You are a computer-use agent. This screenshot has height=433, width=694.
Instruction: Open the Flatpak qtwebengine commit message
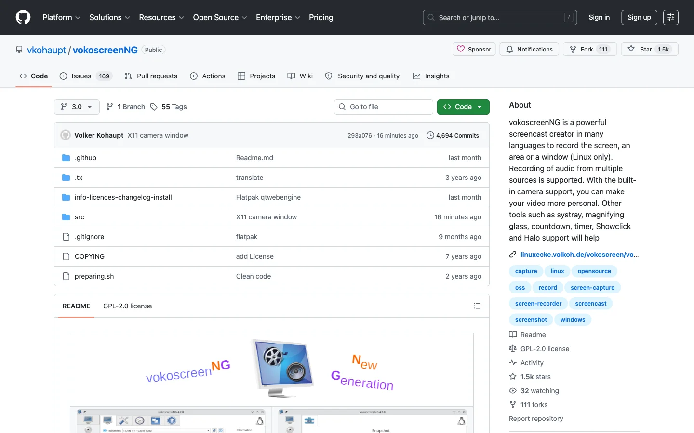(268, 197)
